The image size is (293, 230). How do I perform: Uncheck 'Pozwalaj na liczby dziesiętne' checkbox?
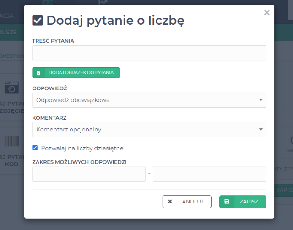35,148
